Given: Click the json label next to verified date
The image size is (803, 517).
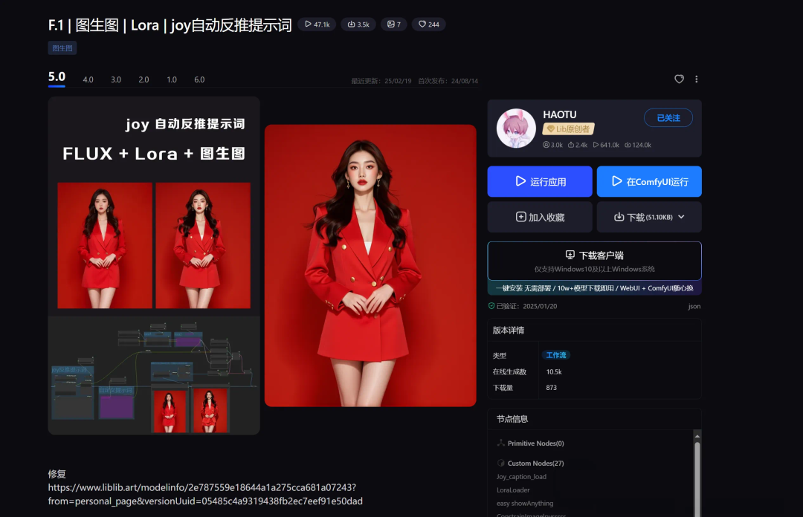Looking at the screenshot, I should [x=694, y=306].
